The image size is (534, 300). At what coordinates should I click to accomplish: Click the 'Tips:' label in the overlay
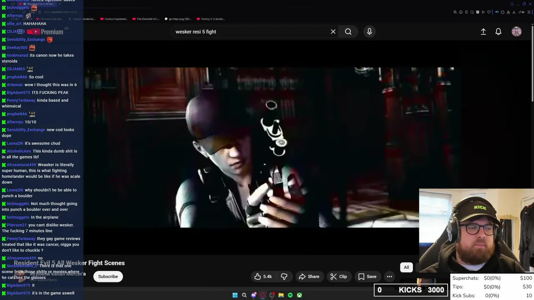pos(458,287)
